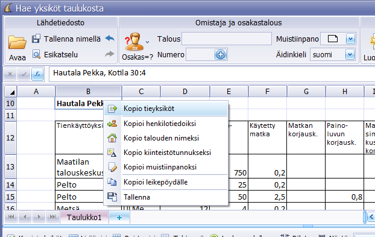Click cell with value 750
Image resolution: width=375 pixels, height=237 pixels.
coord(238,166)
